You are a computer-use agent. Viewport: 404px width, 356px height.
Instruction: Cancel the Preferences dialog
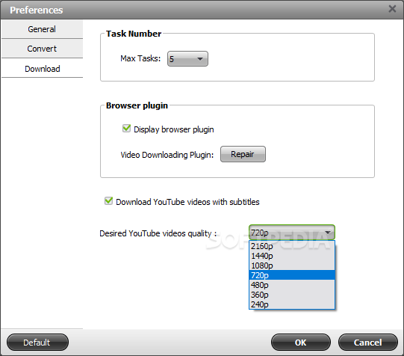pyautogui.click(x=368, y=343)
